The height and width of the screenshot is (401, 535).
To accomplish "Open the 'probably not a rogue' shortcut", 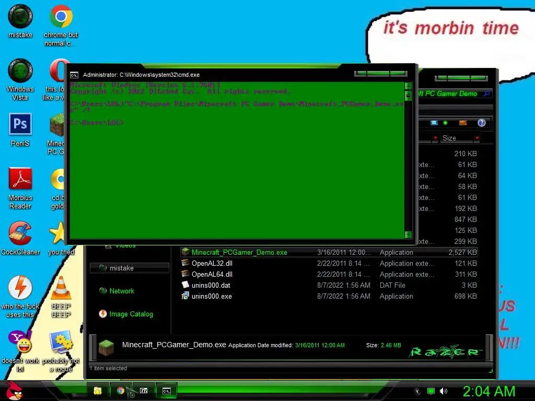I will tap(61, 351).
